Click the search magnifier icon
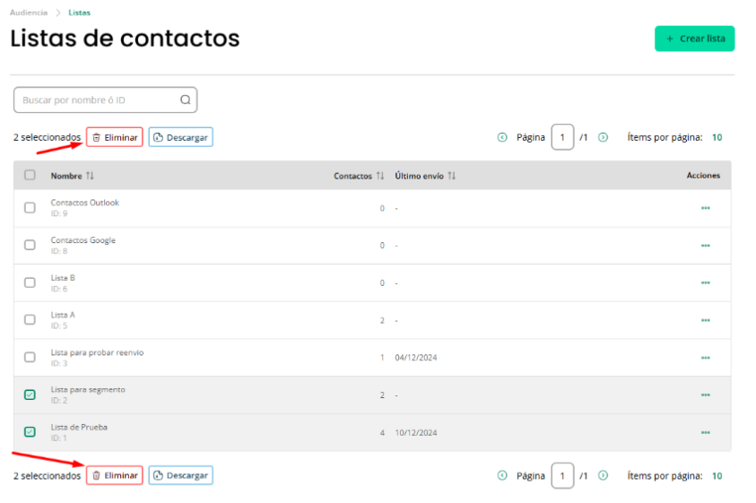Screen dimensions: 756x503 [x=185, y=100]
